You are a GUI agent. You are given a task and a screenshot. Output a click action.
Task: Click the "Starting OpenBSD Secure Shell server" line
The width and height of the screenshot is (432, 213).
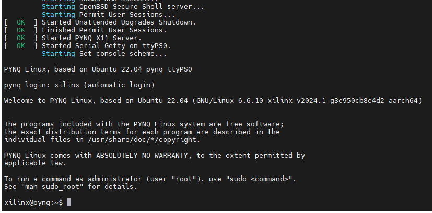[123, 7]
